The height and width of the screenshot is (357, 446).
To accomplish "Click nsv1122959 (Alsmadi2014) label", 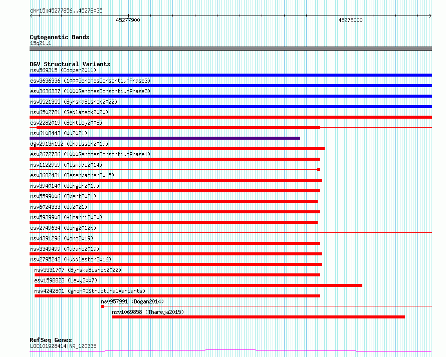I will coord(66,165).
